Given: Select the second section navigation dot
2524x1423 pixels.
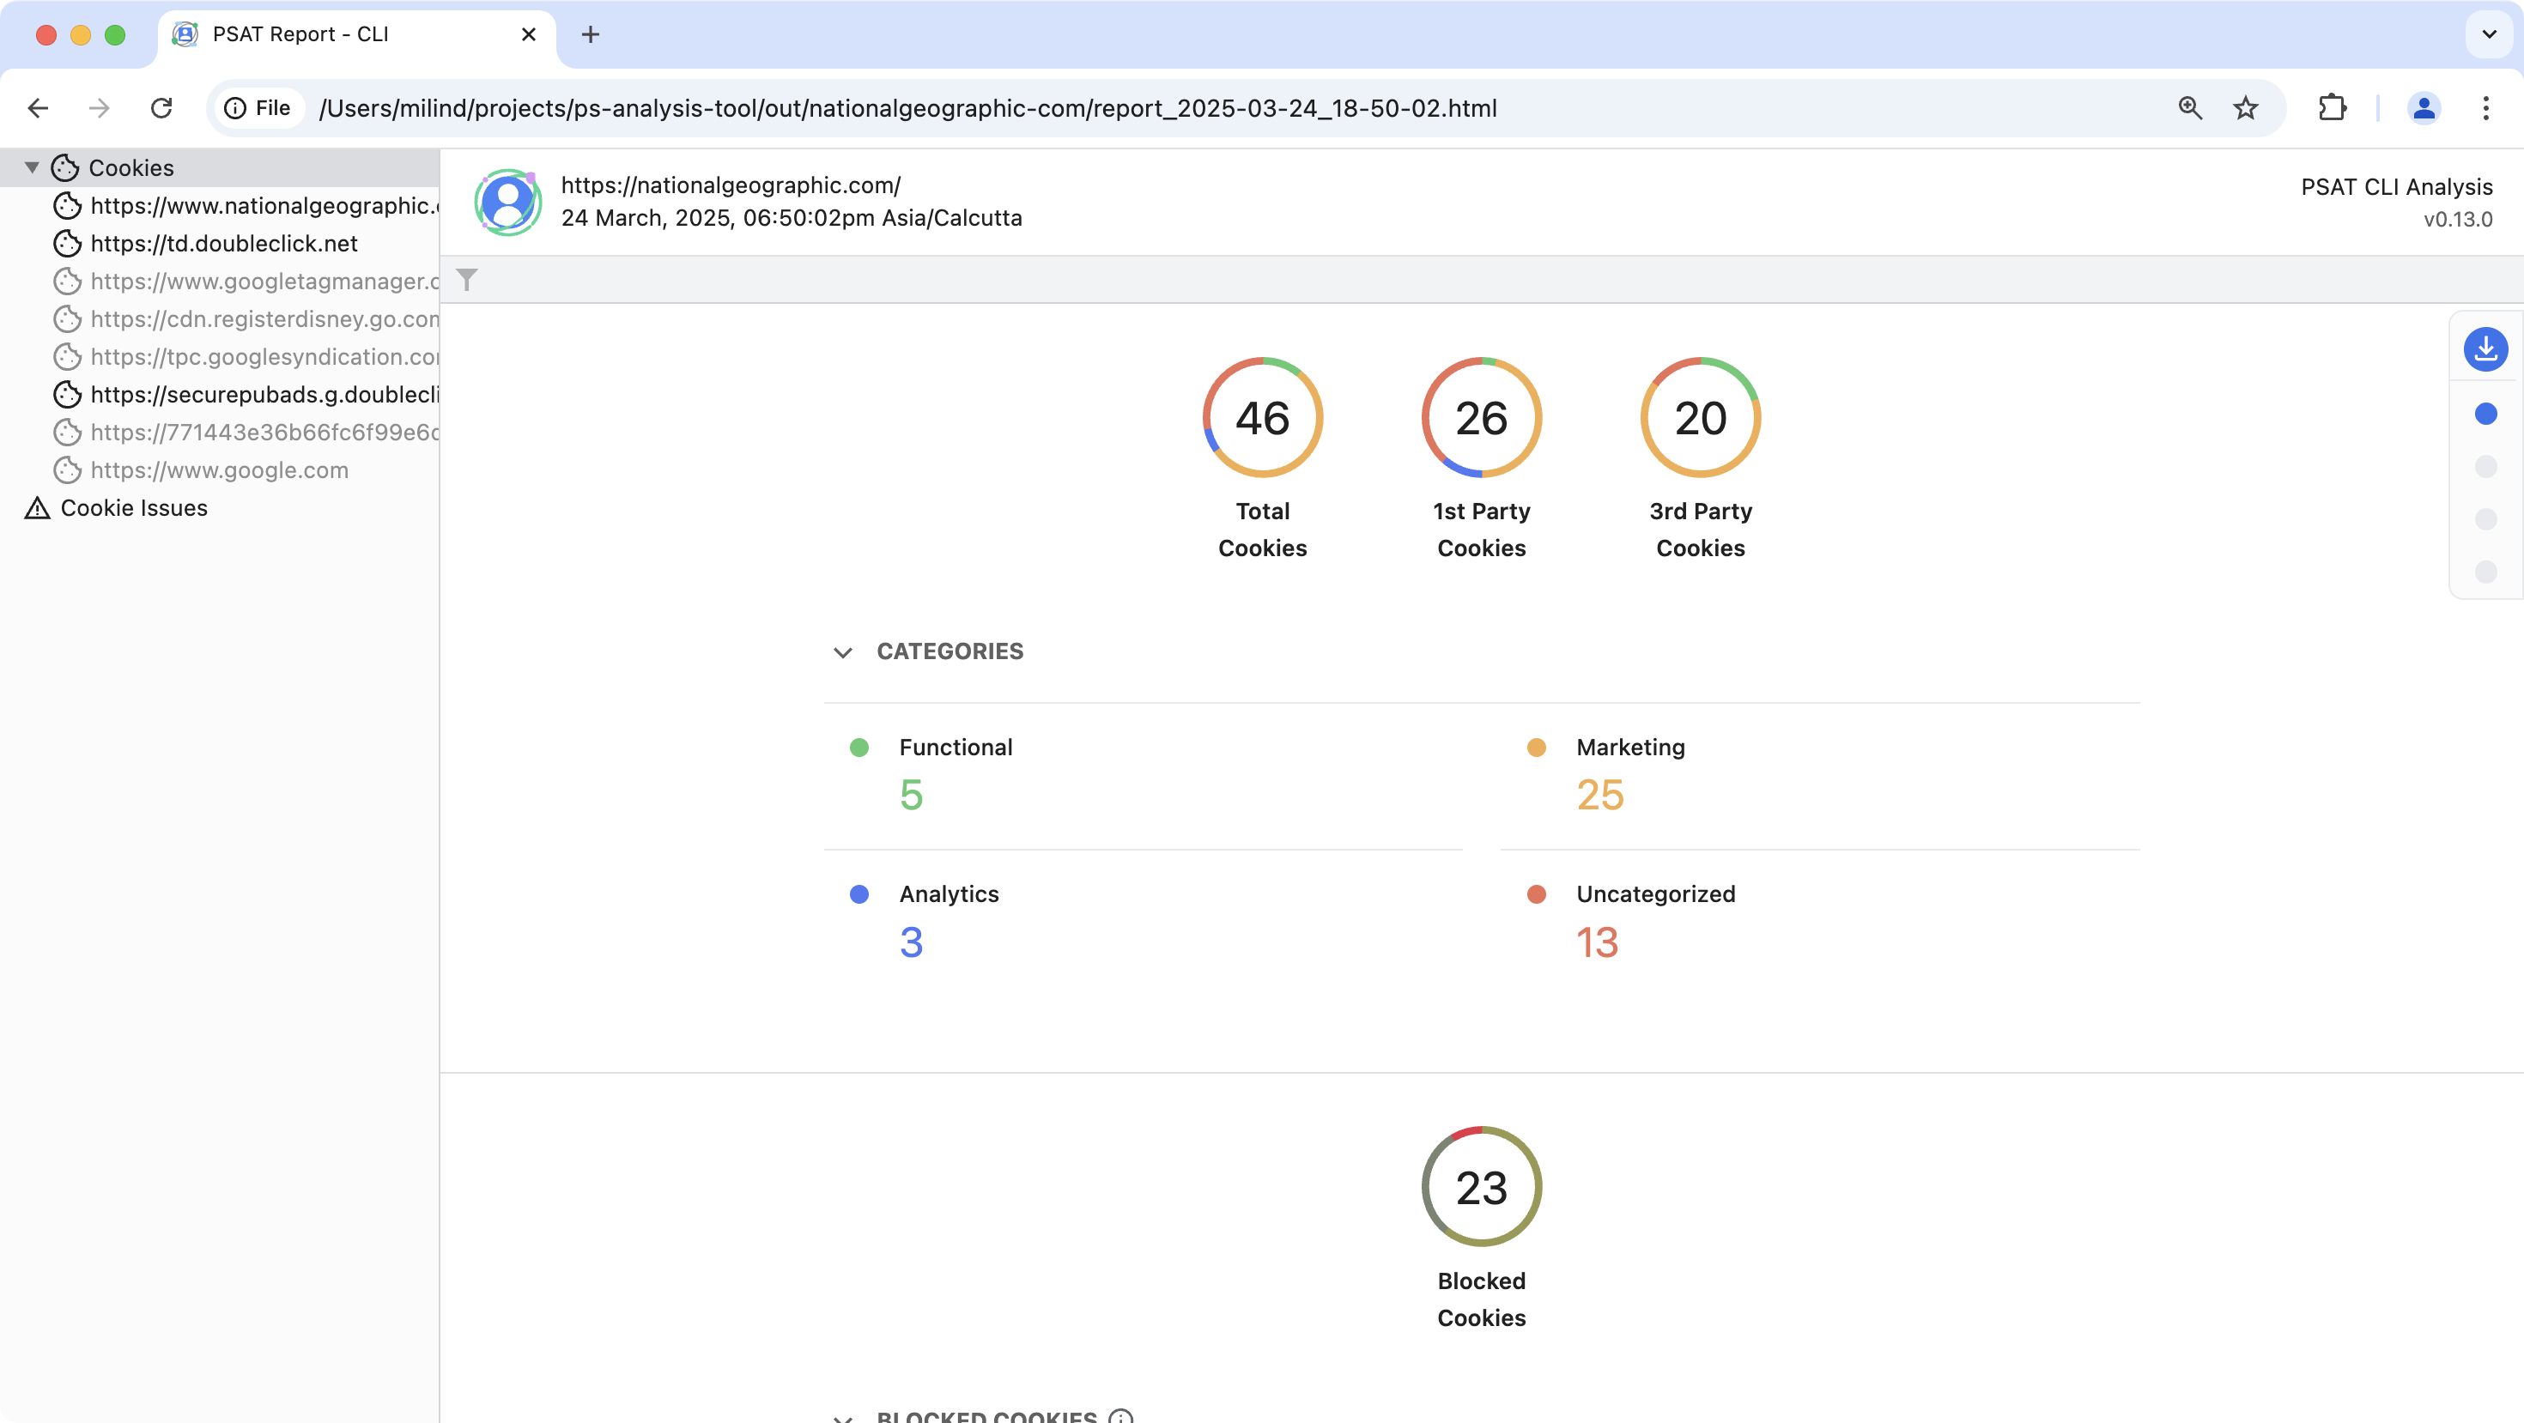Looking at the screenshot, I should tap(2485, 467).
